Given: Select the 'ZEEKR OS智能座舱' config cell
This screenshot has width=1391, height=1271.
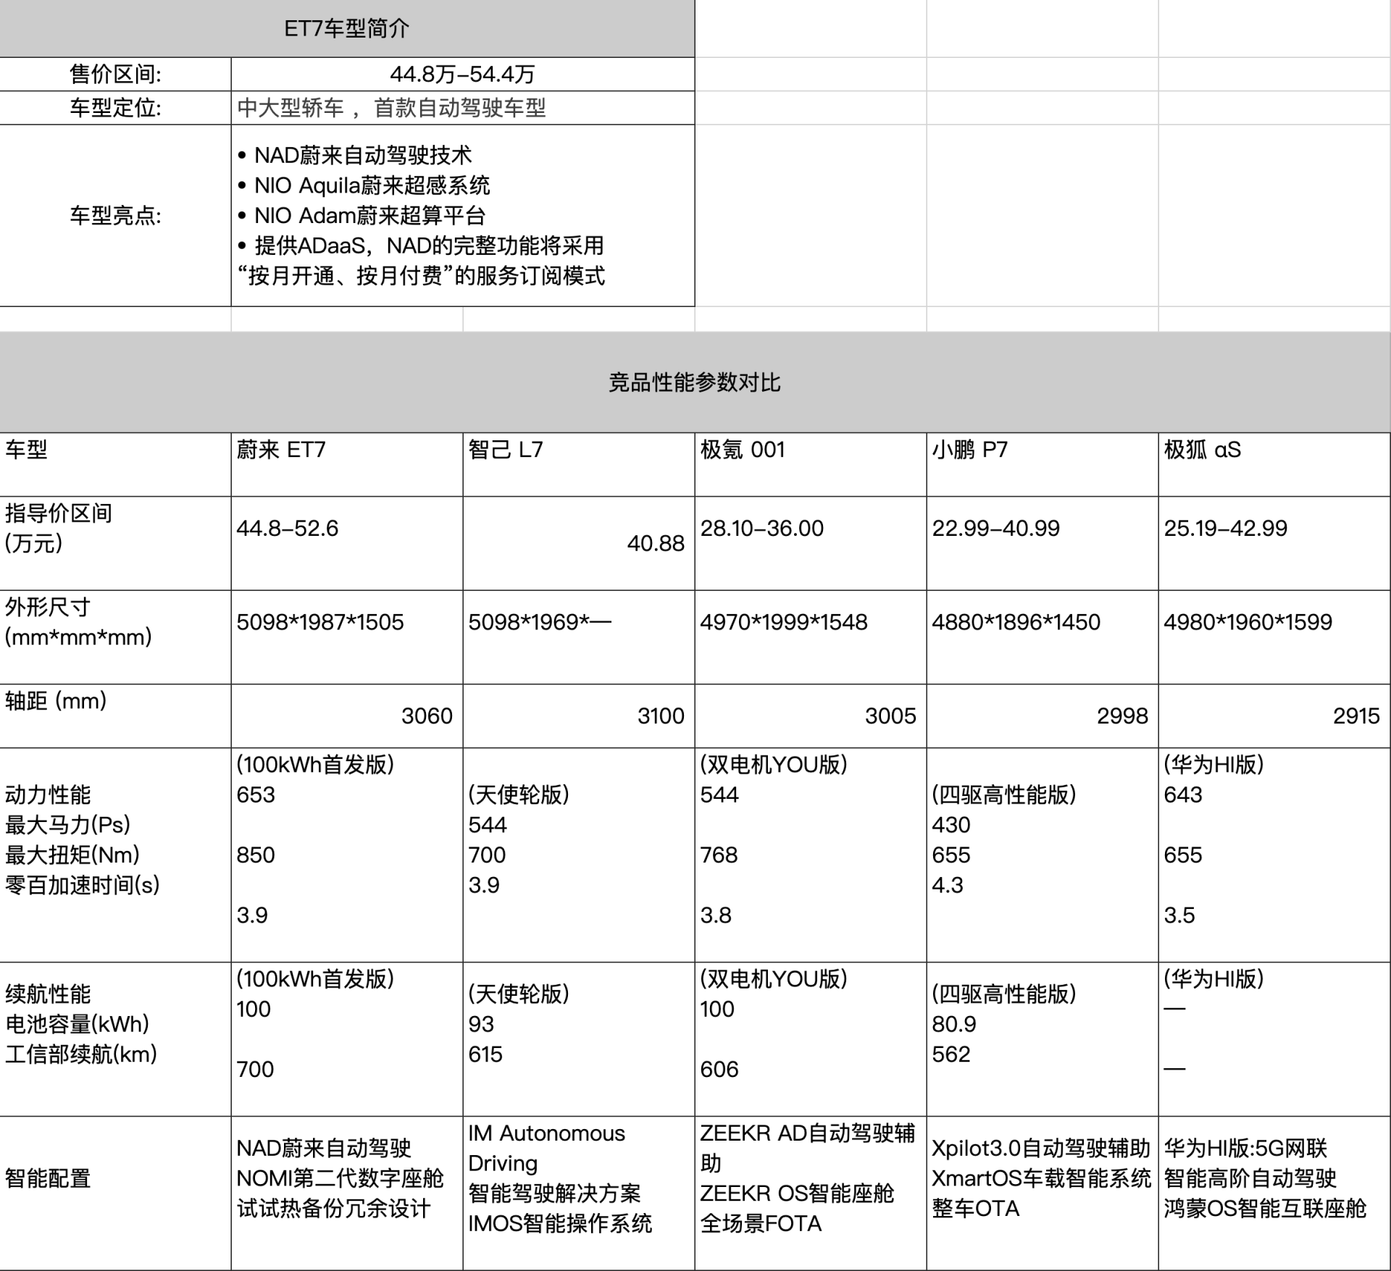Looking at the screenshot, I should coord(811,1193).
